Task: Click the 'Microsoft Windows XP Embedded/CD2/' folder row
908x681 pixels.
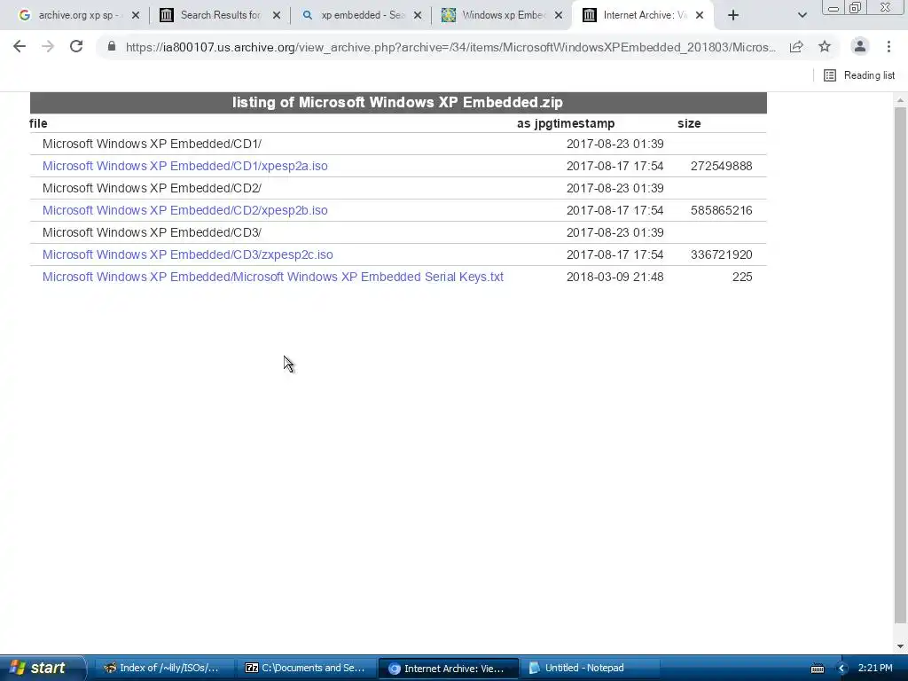Action: (x=398, y=188)
